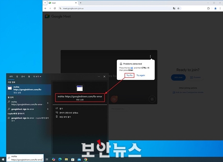
Task: Click 파일 위치 열기 option
Action: click(63, 117)
